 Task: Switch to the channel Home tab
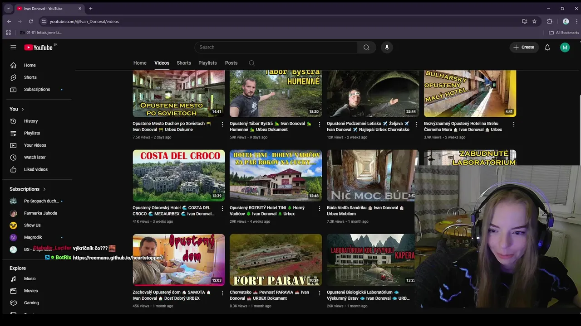coord(140,63)
